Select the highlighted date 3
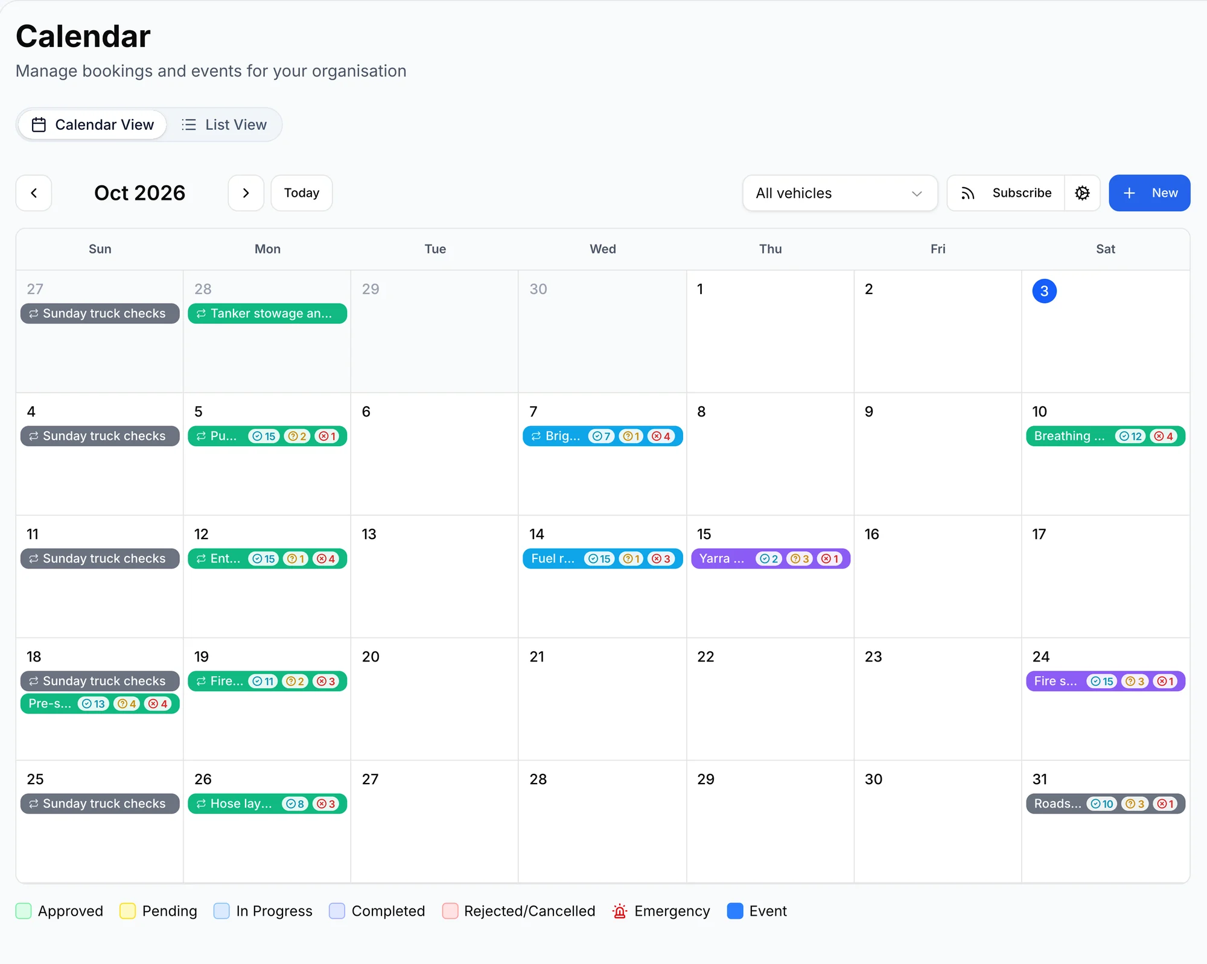 tap(1044, 291)
